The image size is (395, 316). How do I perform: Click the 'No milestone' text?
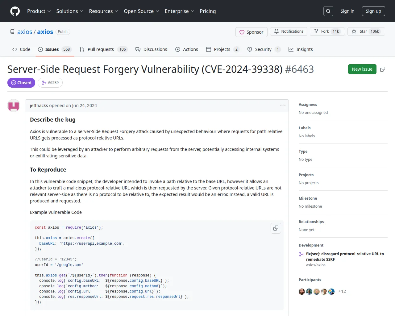pyautogui.click(x=310, y=206)
